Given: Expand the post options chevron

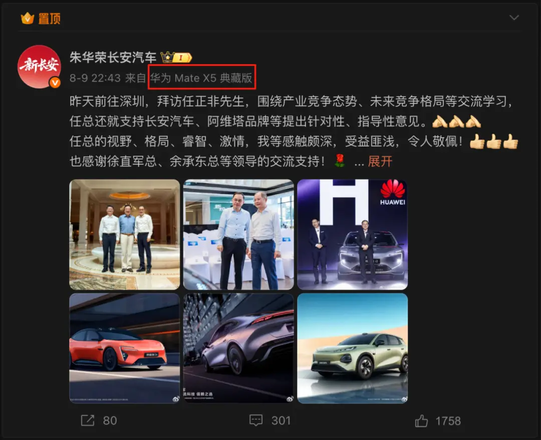Looking at the screenshot, I should coord(514,18).
